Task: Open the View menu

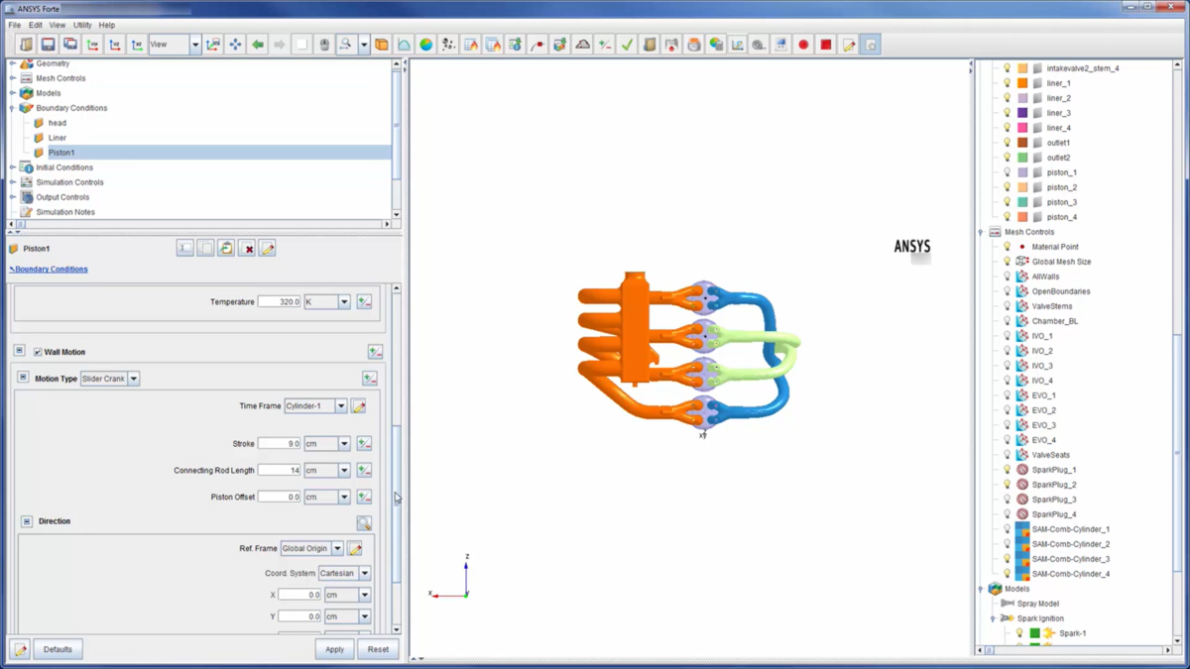Action: pos(58,25)
